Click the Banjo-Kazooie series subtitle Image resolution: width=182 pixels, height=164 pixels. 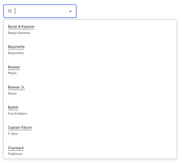[19, 33]
